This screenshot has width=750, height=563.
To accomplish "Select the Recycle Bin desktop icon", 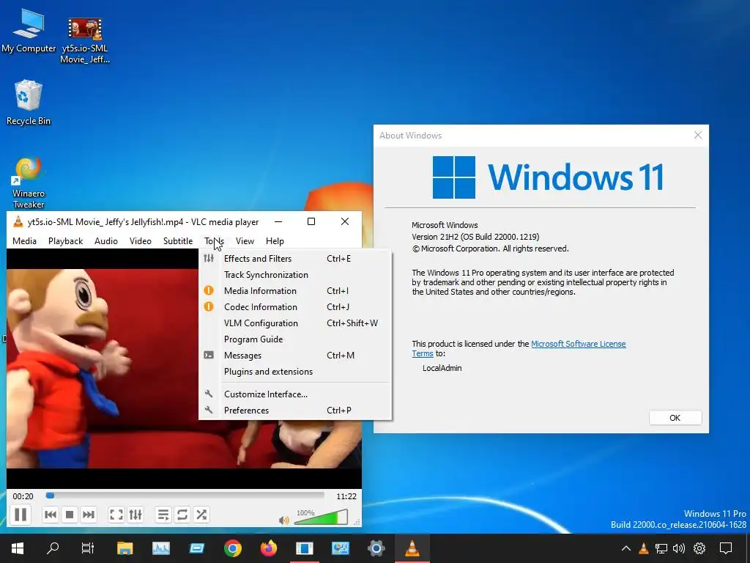I will coord(29,103).
